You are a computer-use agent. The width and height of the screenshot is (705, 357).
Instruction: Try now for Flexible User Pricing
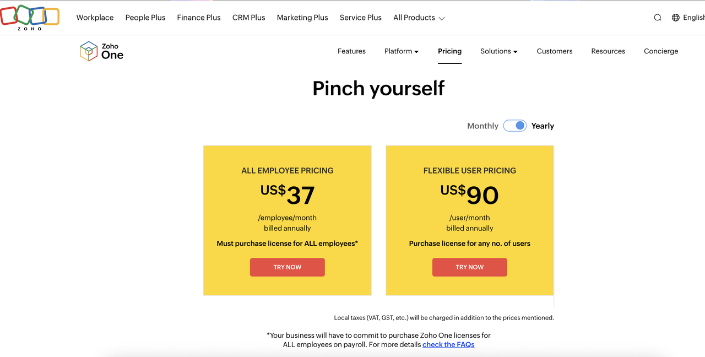(470, 267)
